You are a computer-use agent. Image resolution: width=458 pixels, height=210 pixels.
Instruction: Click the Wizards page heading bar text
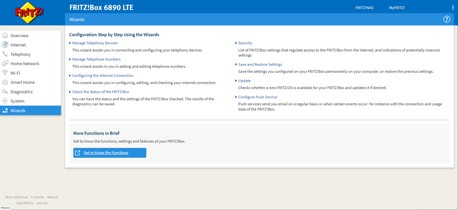click(77, 20)
